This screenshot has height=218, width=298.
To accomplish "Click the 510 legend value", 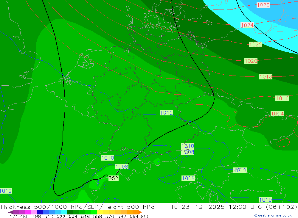I will coord(49,216).
